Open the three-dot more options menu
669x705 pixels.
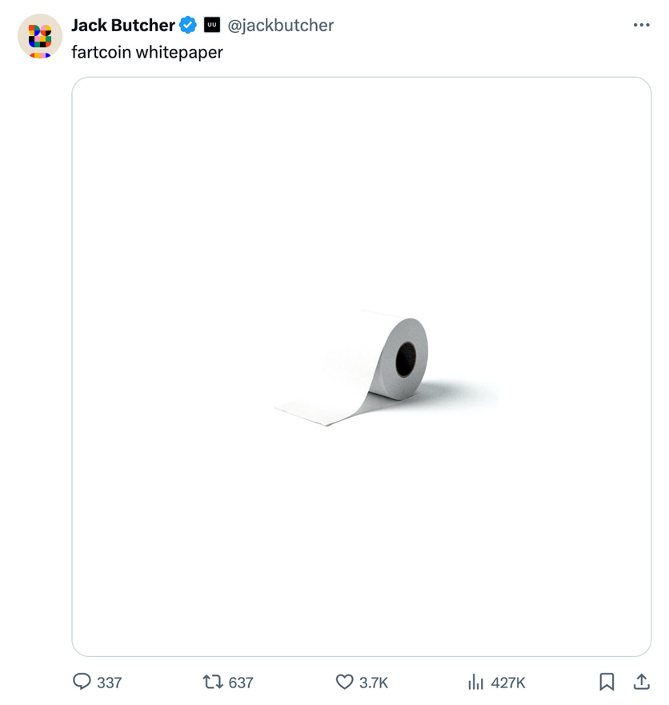click(641, 26)
